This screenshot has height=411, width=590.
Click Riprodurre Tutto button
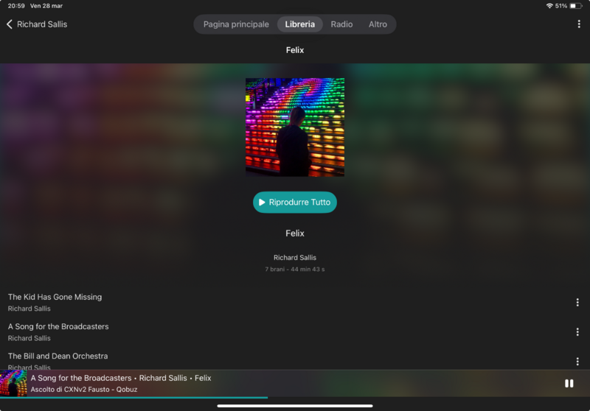(x=294, y=202)
